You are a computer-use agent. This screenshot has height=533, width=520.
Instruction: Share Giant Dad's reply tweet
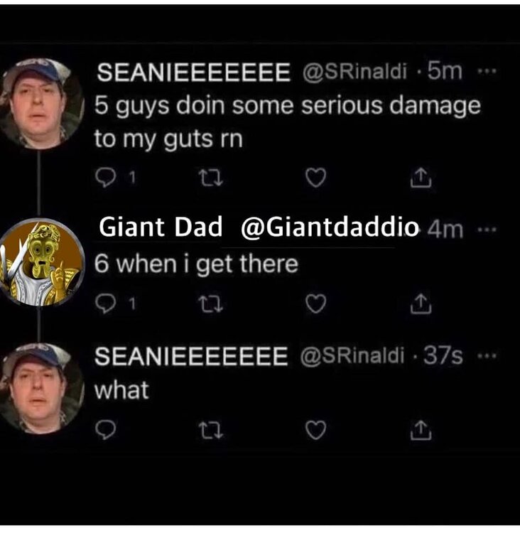(421, 305)
